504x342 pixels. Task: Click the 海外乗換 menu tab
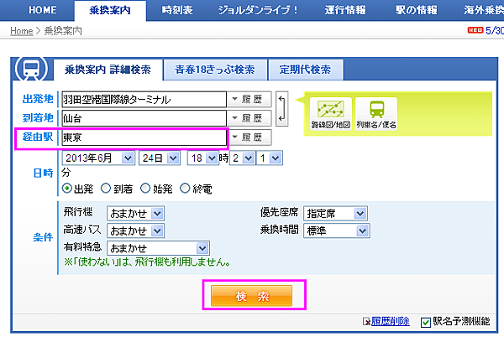483,10
